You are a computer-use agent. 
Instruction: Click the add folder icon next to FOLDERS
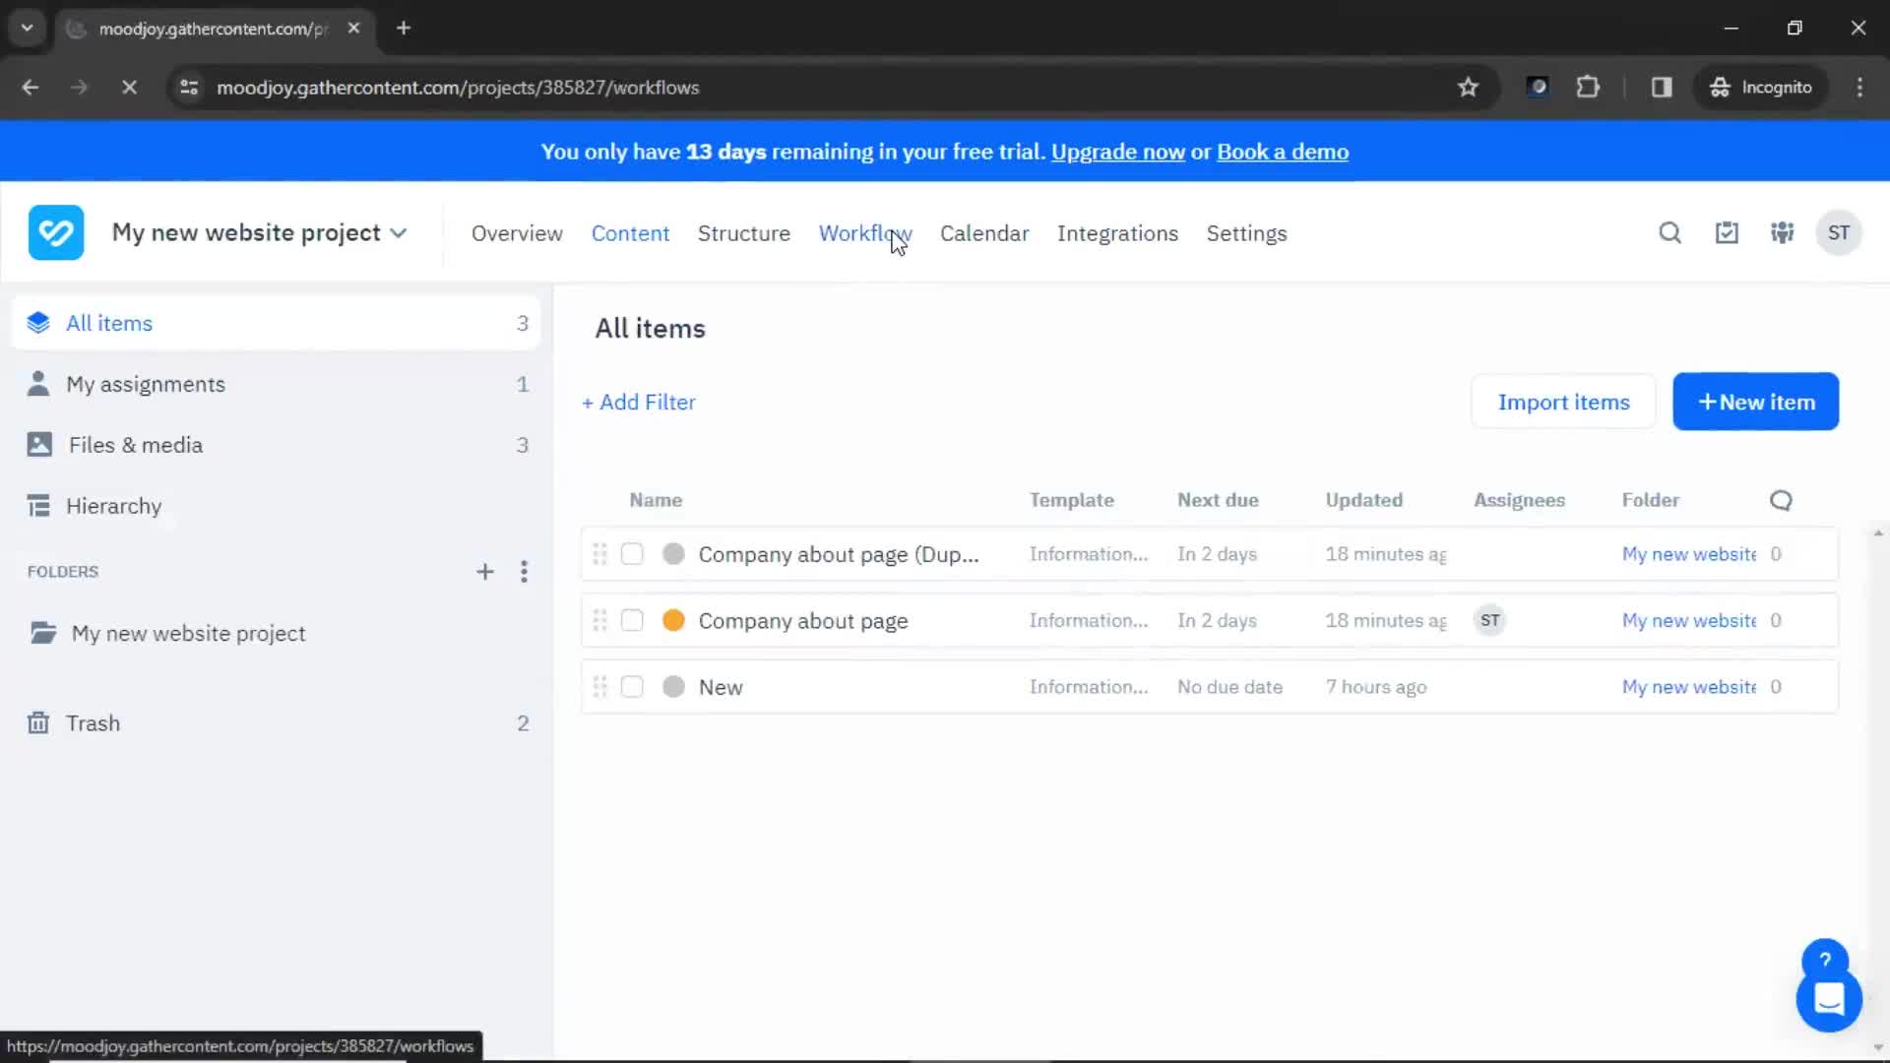coord(484,571)
